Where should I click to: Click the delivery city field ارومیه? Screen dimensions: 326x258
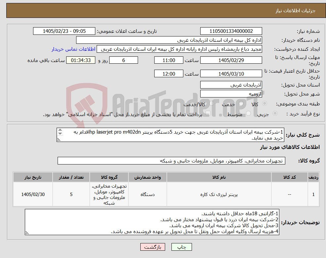[x=231, y=94]
